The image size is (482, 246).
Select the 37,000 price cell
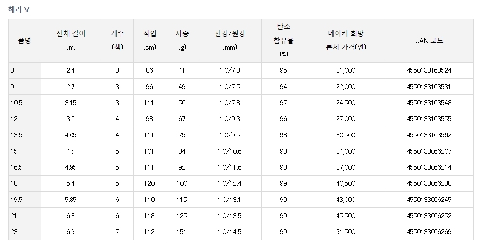(x=346, y=167)
